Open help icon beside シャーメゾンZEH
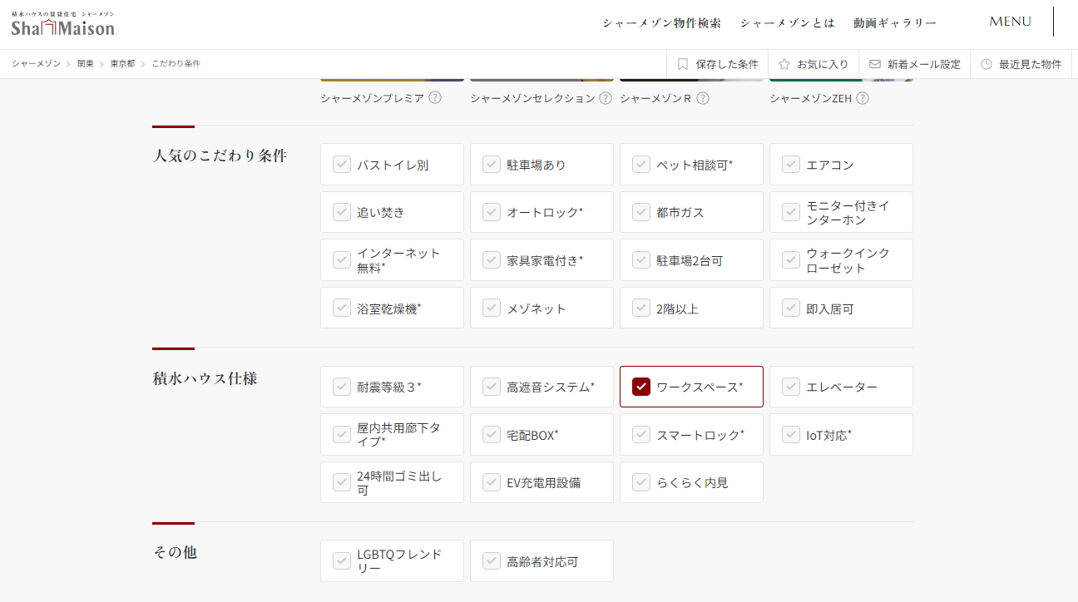 point(863,98)
